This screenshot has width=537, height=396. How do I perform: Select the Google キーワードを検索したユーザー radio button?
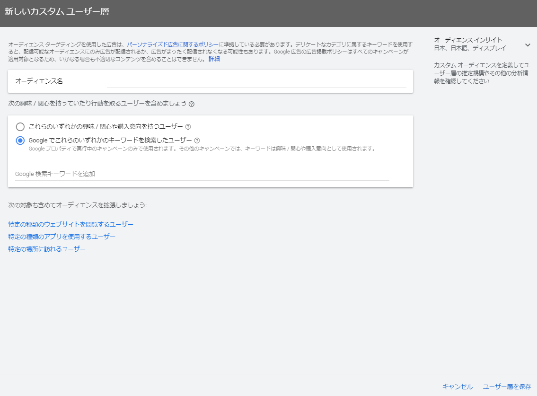[19, 140]
